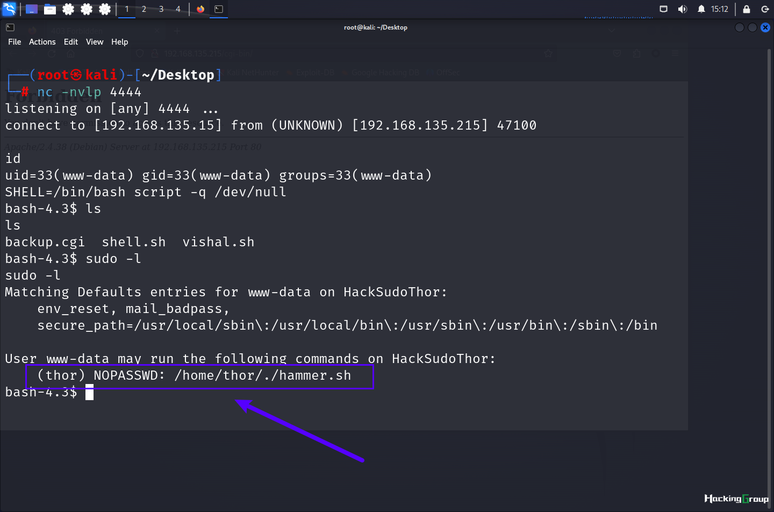Show notifications via the bell icon
774x512 pixels.
(701, 9)
